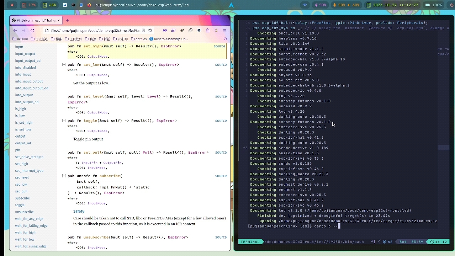Collapse the set_low method documentation
This screenshot has height=256, width=455.
pyautogui.click(x=64, y=65)
